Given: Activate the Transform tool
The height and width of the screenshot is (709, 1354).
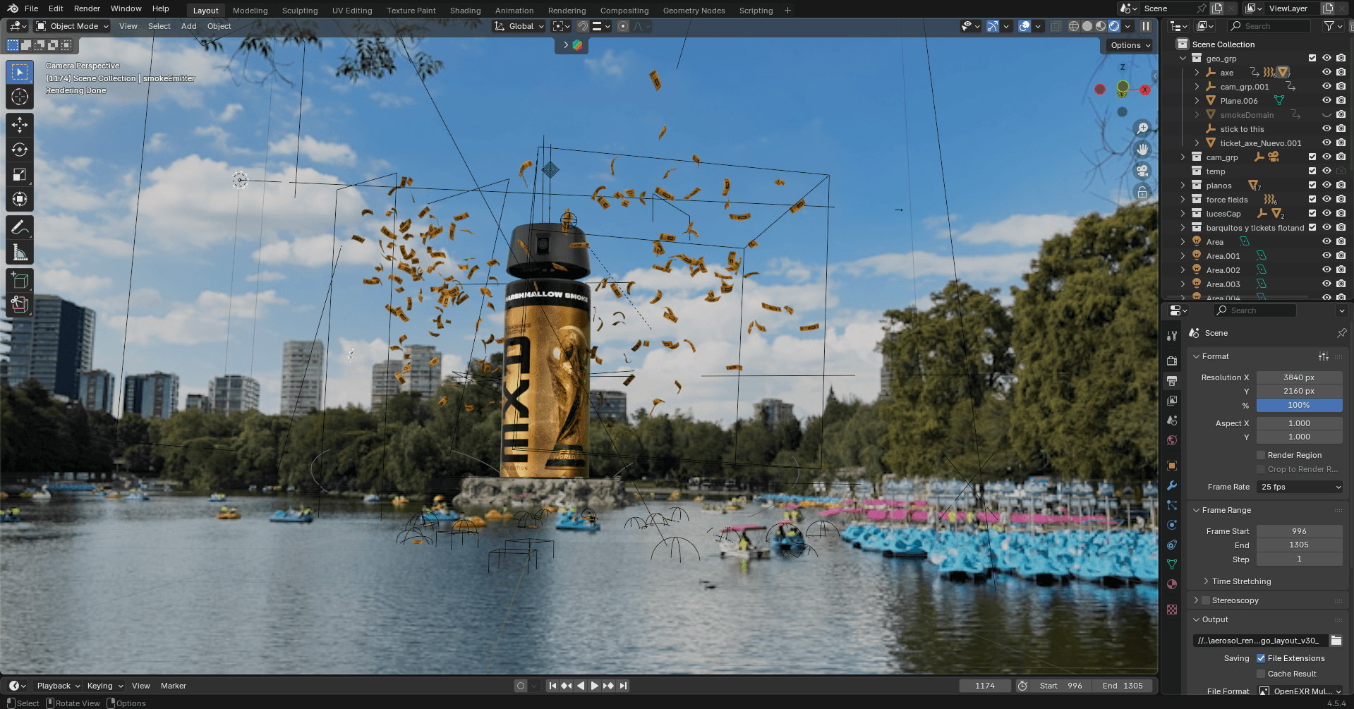Looking at the screenshot, I should pos(20,199).
